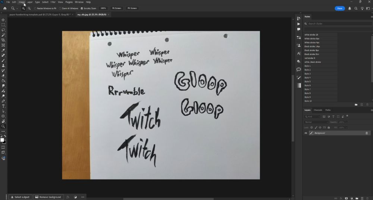Click Remove background button

pos(48,197)
